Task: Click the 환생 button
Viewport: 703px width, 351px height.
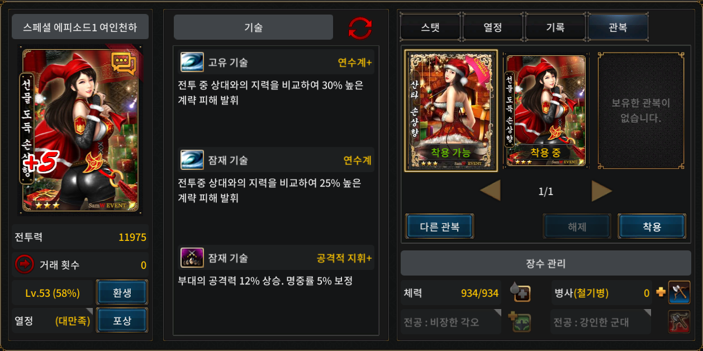Action: tap(122, 292)
